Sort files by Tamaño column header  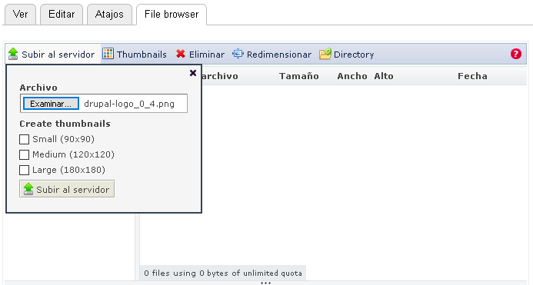pyautogui.click(x=298, y=76)
